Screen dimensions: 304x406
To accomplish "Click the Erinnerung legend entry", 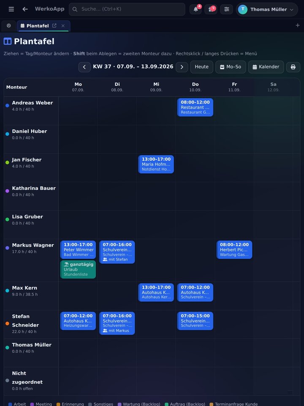I will click(x=70, y=404).
